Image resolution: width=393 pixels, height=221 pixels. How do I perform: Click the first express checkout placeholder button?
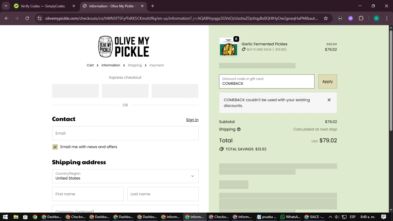pyautogui.click(x=75, y=91)
